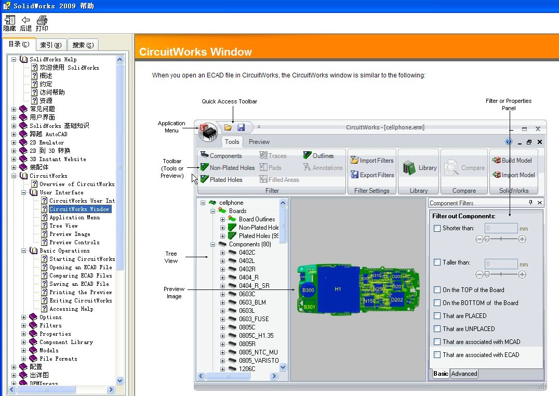
Task: Expand the 用户界面 tree node
Action: click(x=14, y=117)
